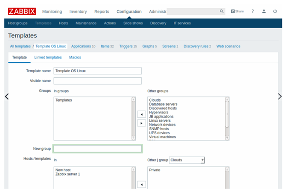Click the Zabbix logo
This screenshot has width=287, height=193.
coord(22,11)
